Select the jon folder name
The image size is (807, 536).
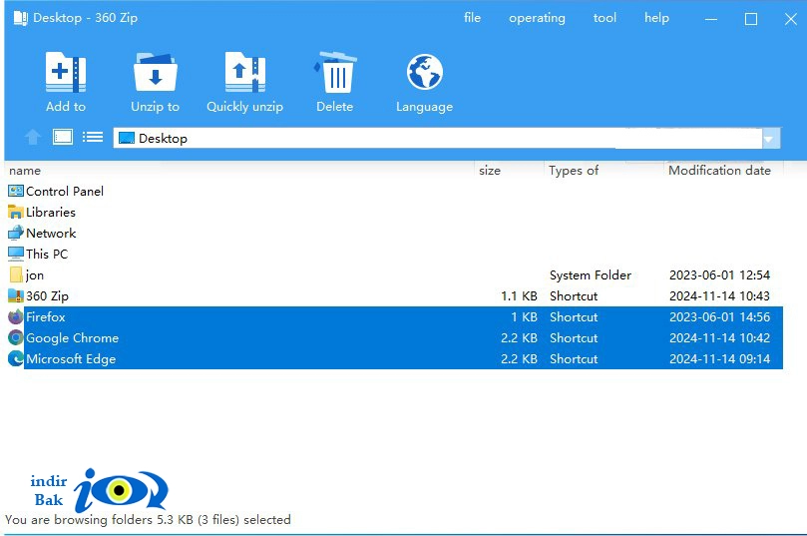(35, 274)
